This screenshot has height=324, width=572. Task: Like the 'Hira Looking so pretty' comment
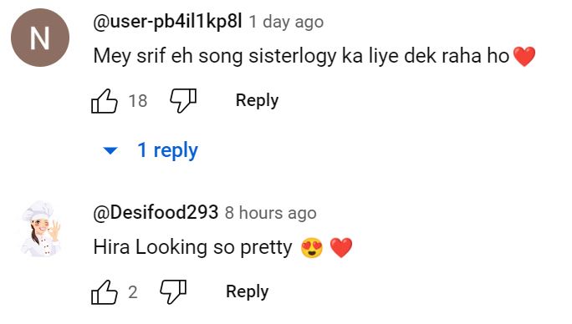tap(105, 292)
